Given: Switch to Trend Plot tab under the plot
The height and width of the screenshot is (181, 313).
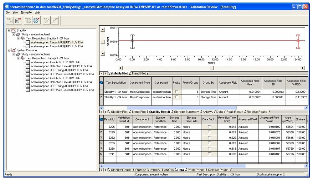Looking at the screenshot, I should point(139,73).
